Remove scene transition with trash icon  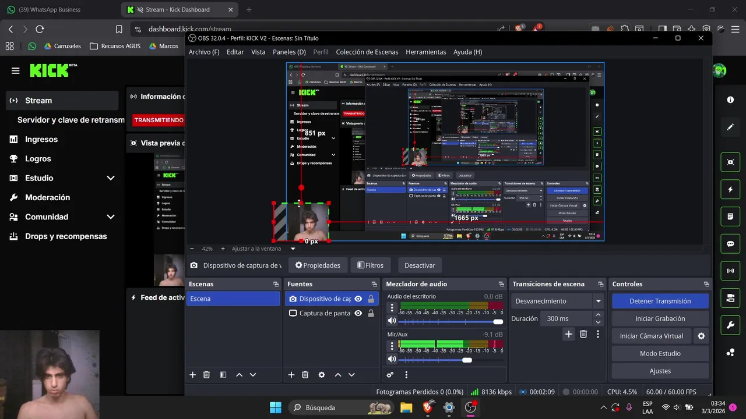click(x=583, y=334)
